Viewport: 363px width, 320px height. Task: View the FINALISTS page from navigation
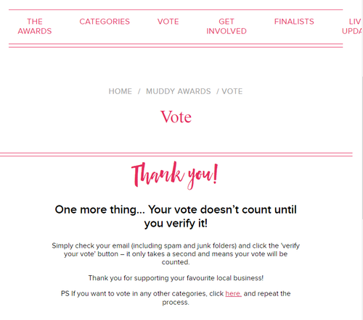tap(294, 22)
